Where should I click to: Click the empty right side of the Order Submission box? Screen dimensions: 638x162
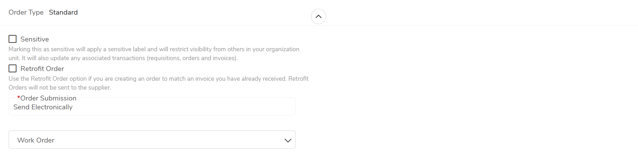(x=230, y=107)
